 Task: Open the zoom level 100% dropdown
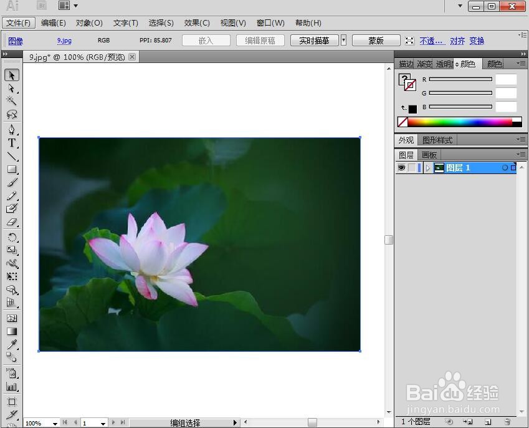pyautogui.click(x=55, y=423)
